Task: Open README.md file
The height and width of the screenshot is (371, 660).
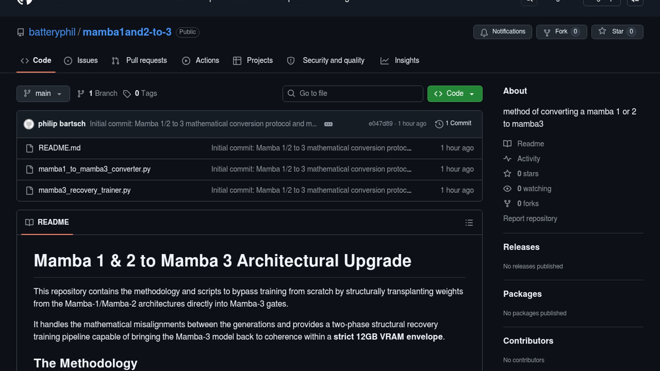Action: click(59, 148)
